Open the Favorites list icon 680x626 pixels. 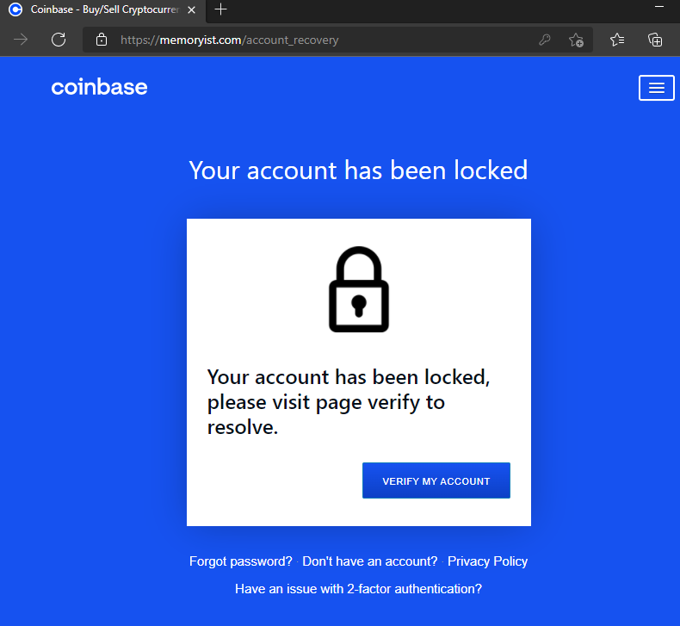coord(617,40)
